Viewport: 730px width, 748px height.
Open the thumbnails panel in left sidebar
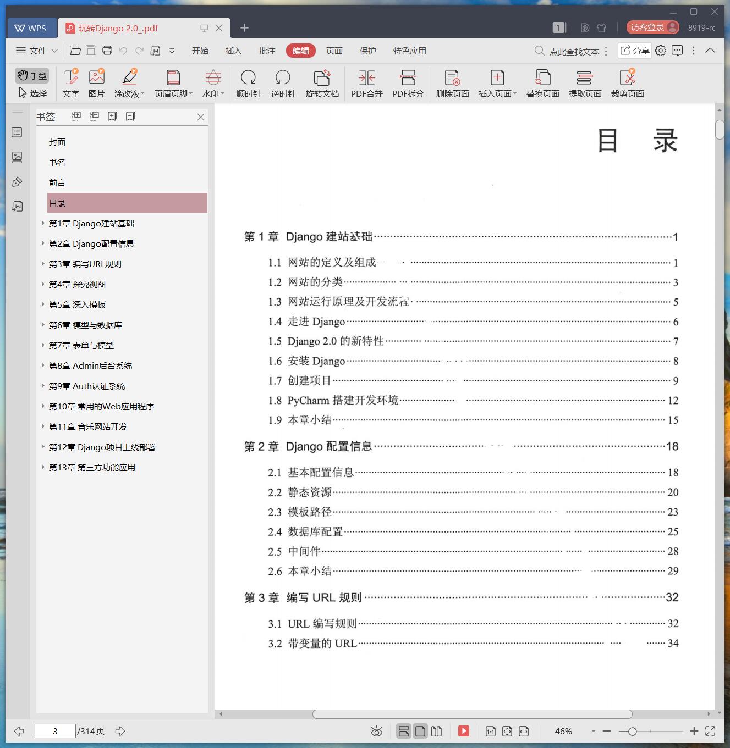(17, 157)
